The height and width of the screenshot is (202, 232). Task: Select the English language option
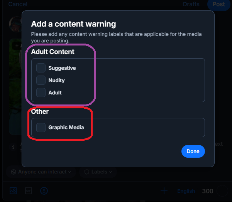[x=186, y=191]
